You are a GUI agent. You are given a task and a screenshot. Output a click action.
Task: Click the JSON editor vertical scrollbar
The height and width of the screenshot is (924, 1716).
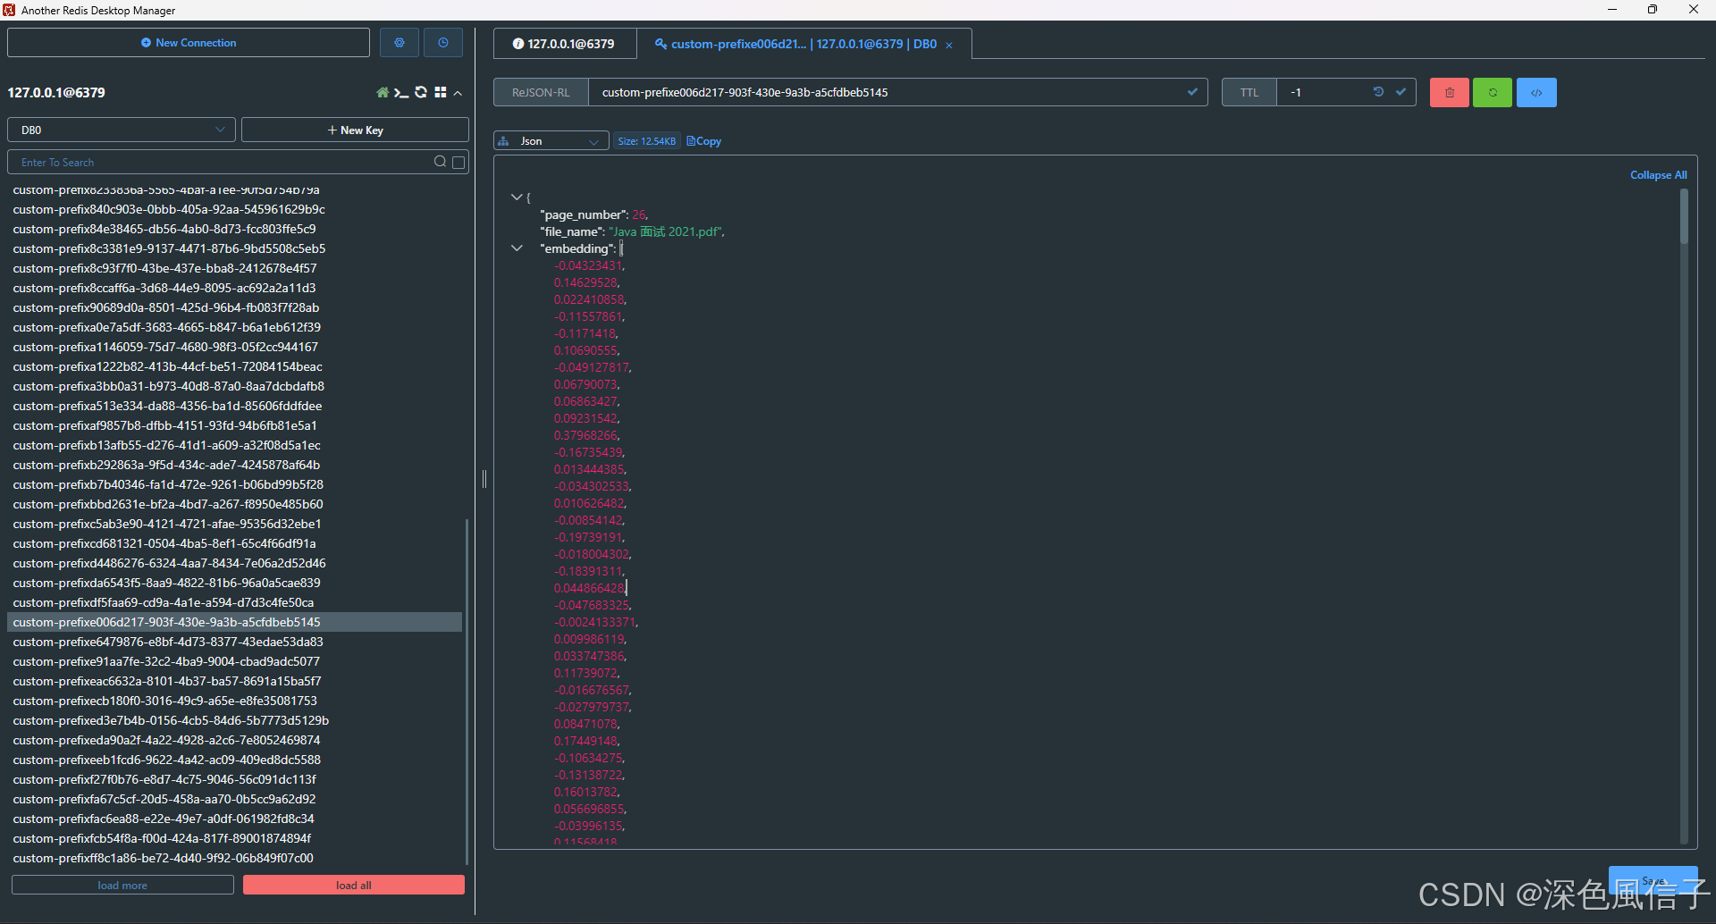1684,217
